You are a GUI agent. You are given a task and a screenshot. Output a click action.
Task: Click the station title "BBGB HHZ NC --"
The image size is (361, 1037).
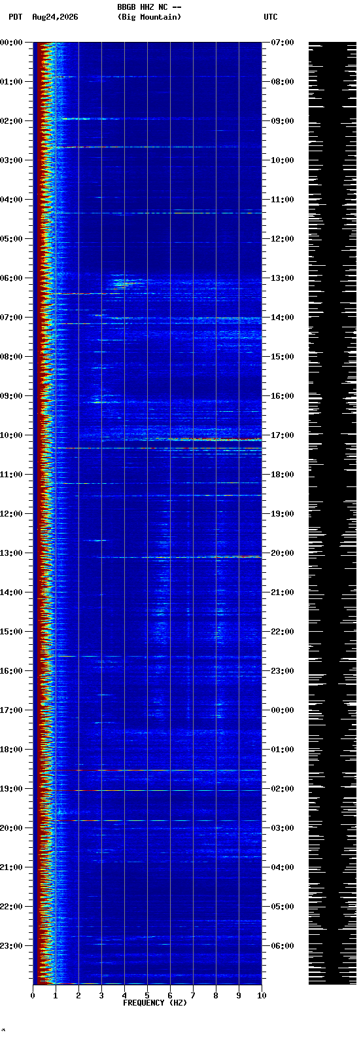pyautogui.click(x=149, y=7)
